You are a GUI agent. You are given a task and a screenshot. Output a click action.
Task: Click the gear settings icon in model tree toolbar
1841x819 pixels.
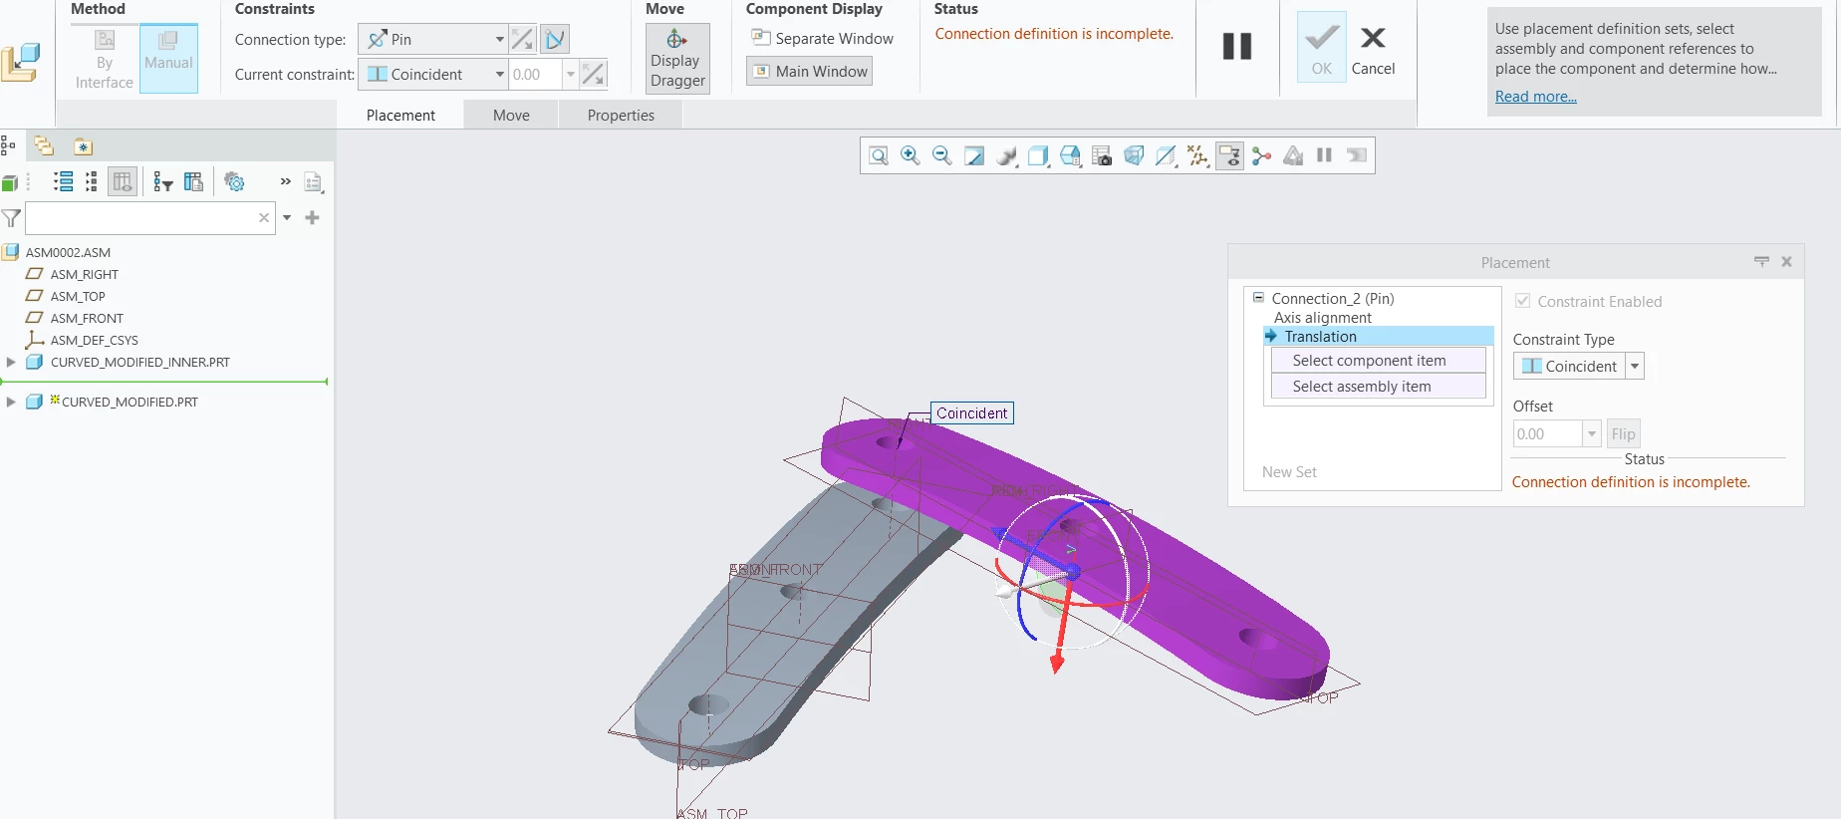234,181
